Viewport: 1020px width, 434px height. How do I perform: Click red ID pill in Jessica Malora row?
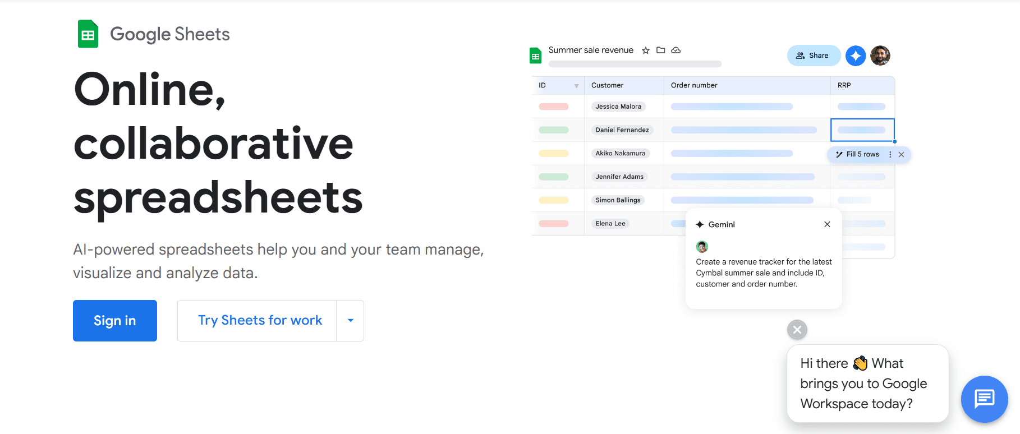[x=553, y=107]
